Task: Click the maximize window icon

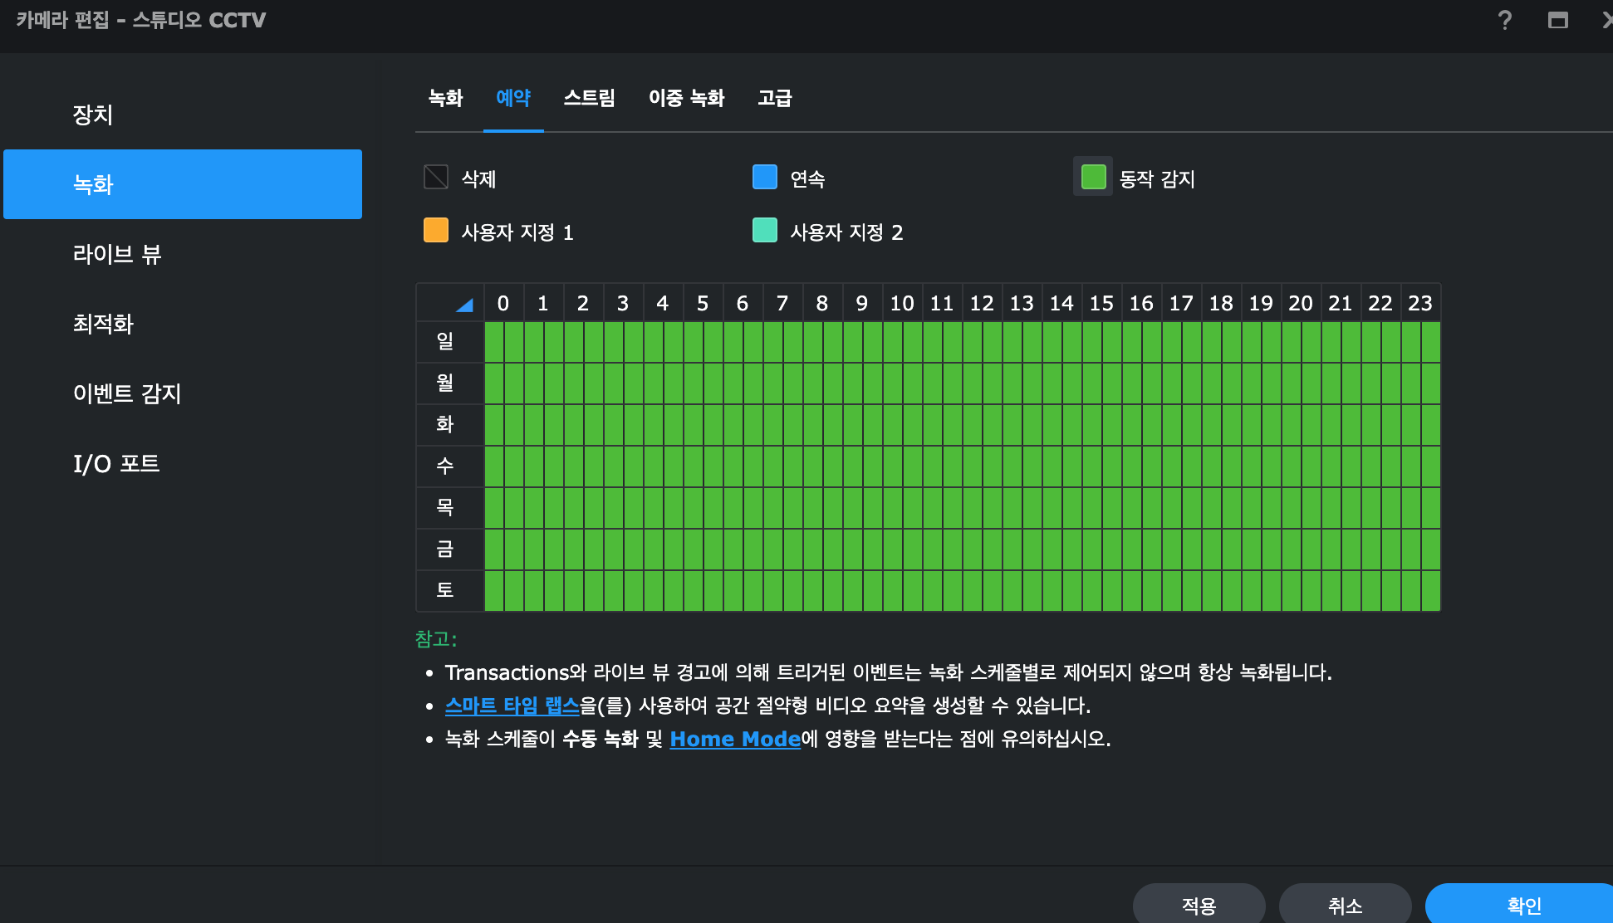Action: (x=1558, y=20)
